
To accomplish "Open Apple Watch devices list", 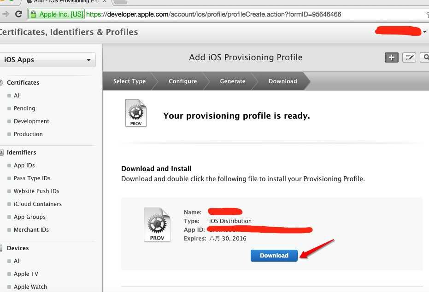I will point(30,287).
